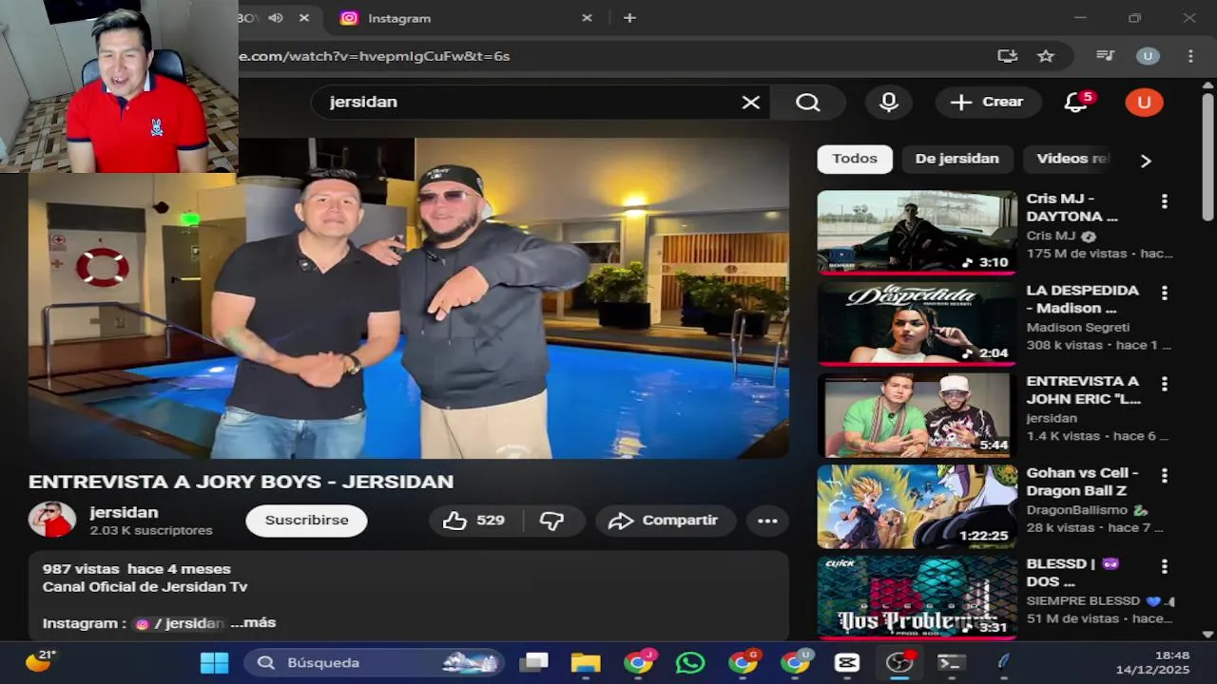Screen dimensions: 1217x684
Task: Close the Instagram tab
Action: [587, 18]
